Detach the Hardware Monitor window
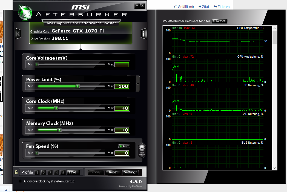 tap(219, 21)
